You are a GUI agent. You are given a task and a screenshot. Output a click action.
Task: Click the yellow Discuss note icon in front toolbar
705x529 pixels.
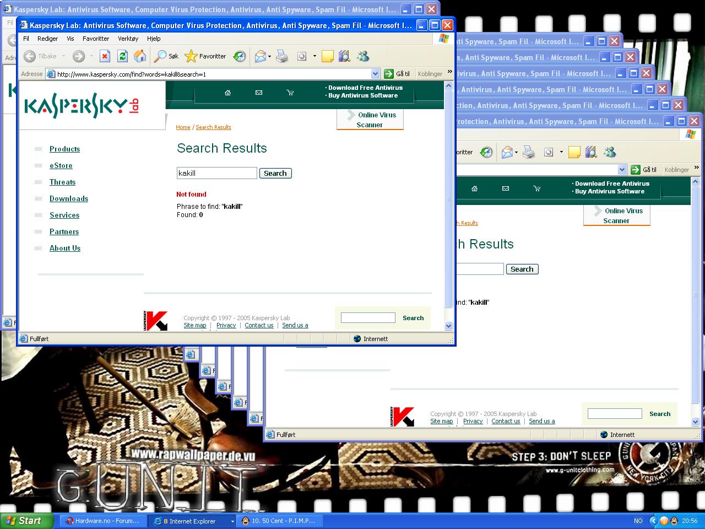tap(327, 56)
